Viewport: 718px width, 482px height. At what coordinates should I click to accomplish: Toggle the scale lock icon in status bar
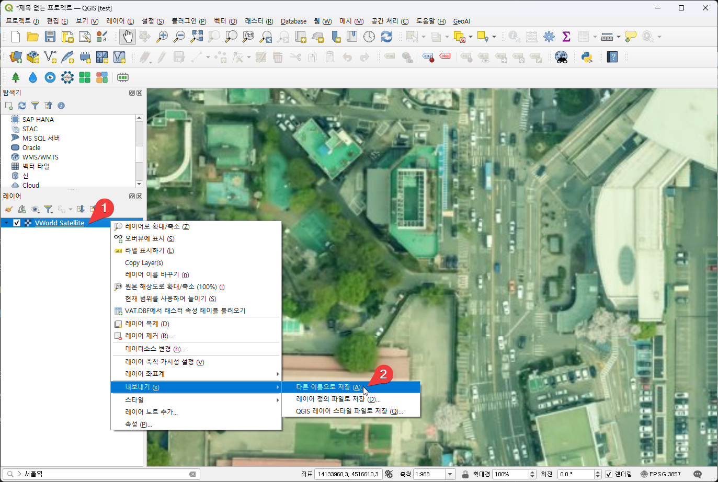coord(465,474)
